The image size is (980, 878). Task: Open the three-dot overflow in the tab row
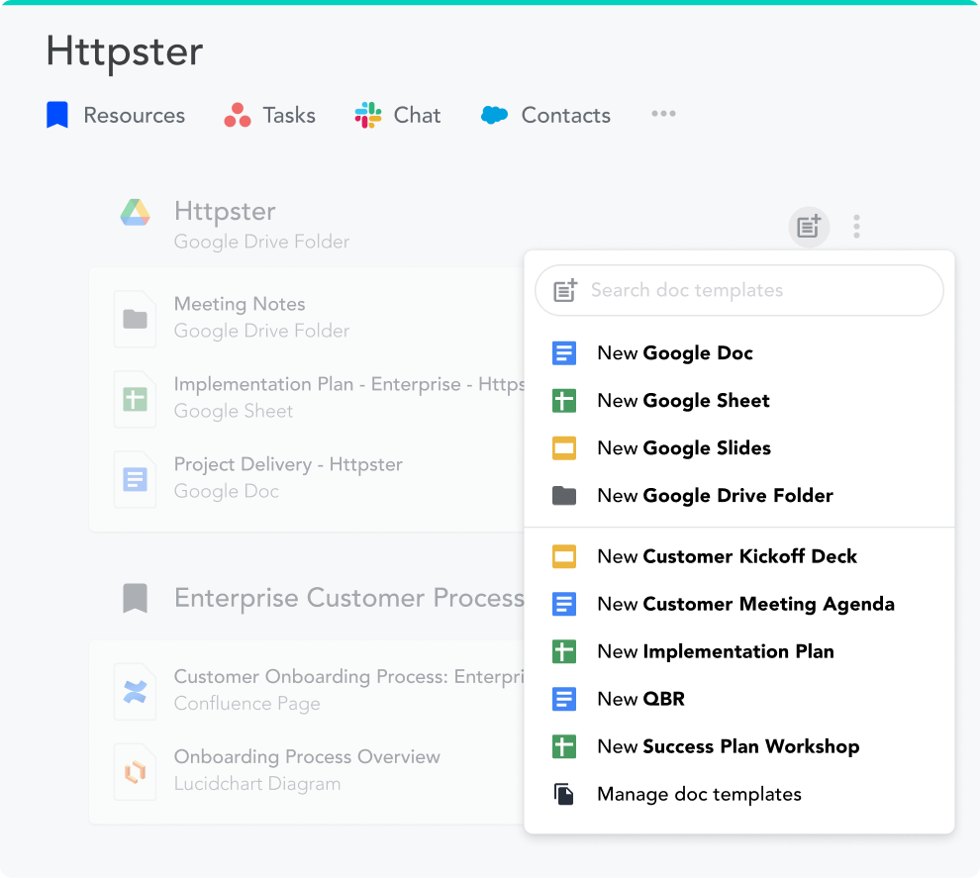(x=663, y=114)
